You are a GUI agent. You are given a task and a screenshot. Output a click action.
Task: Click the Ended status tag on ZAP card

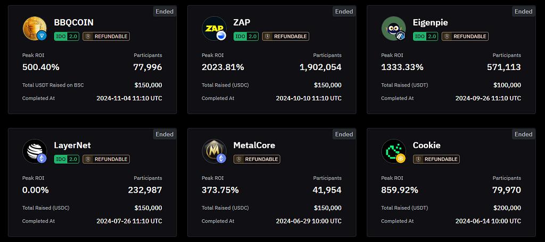click(x=344, y=12)
